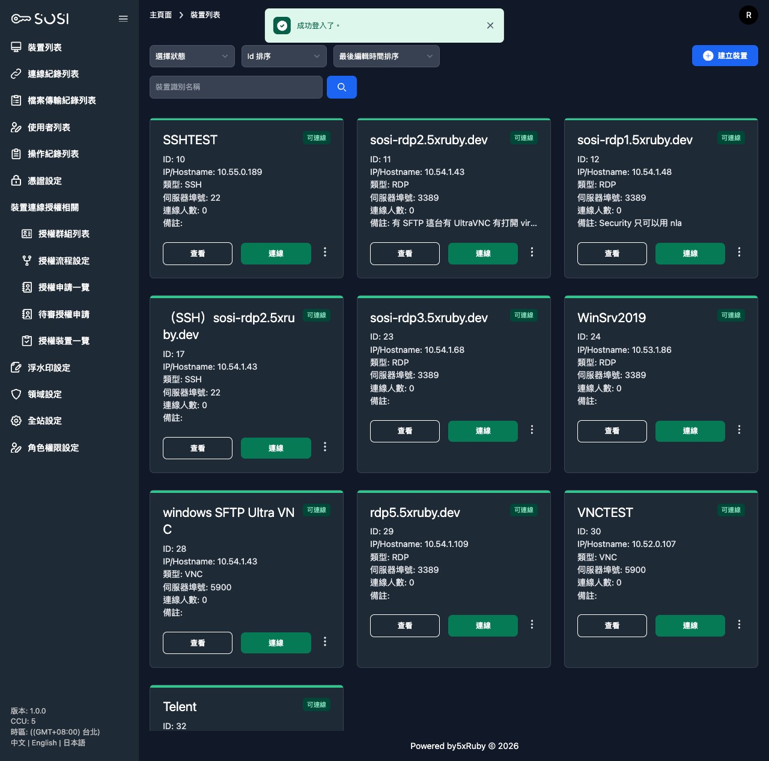
Task: Connect to sosi-rdp3.5xruby.dev
Action: [x=483, y=431]
